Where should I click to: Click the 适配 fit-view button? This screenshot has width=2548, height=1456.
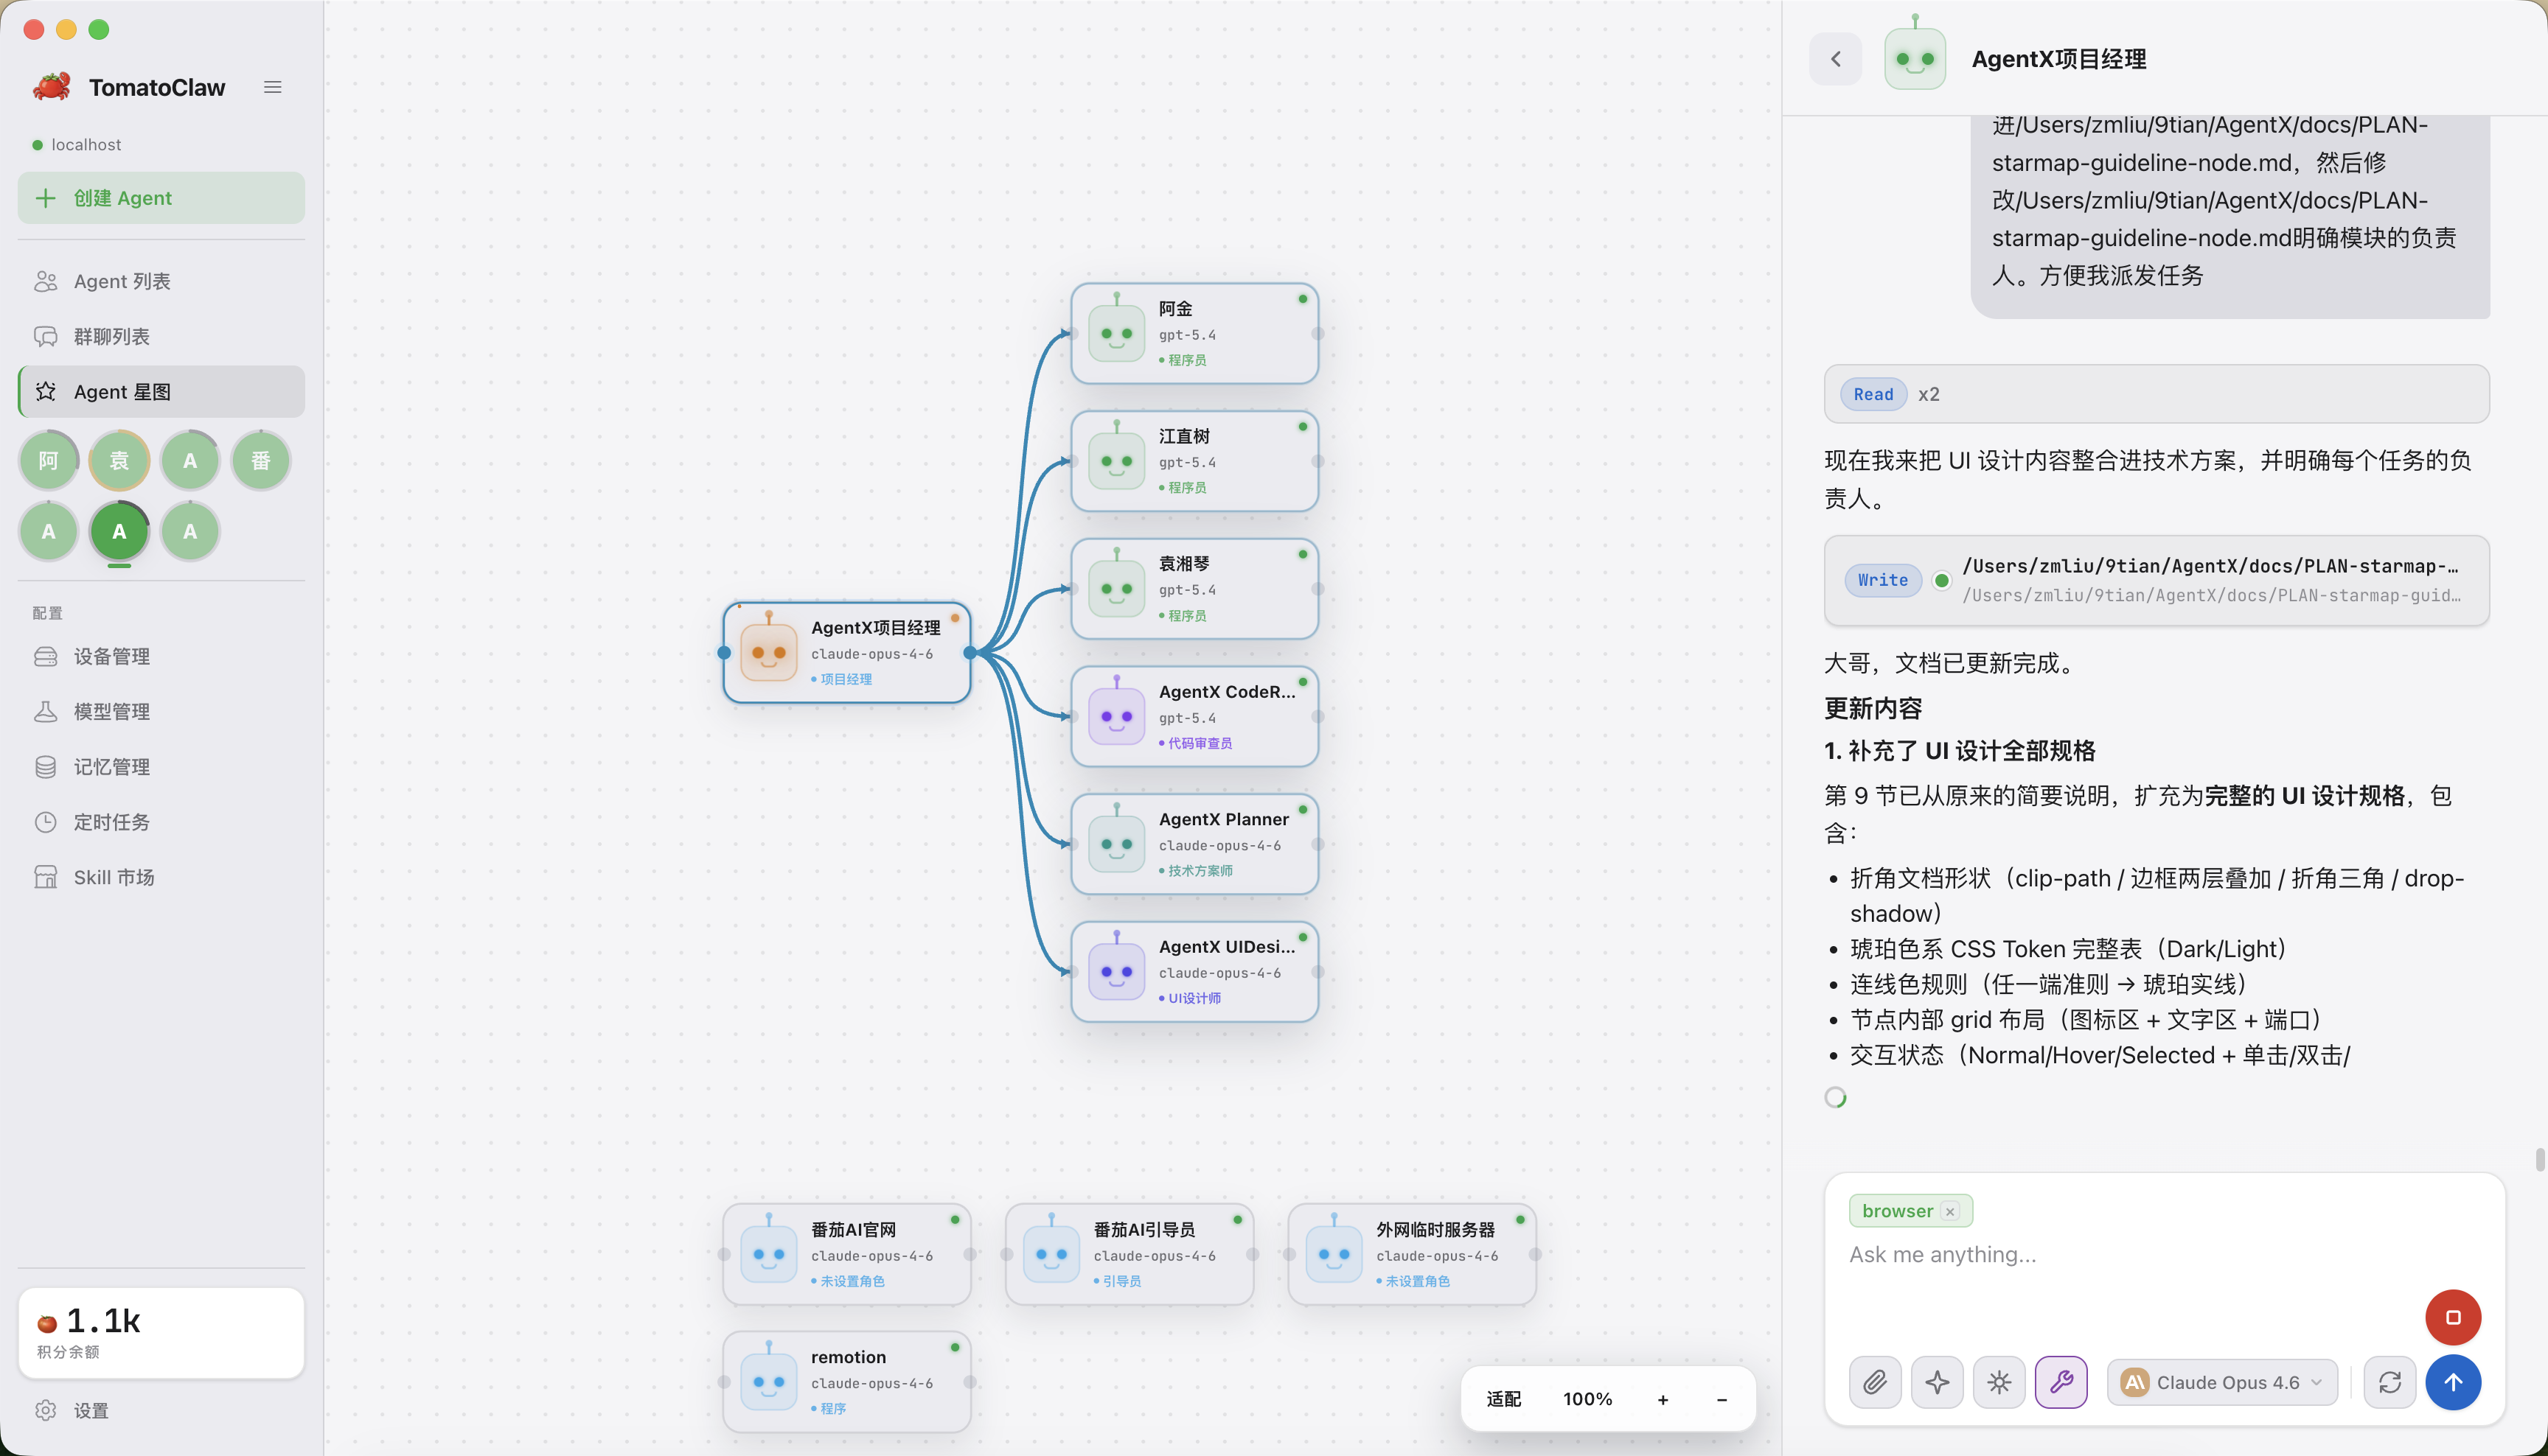(1503, 1399)
